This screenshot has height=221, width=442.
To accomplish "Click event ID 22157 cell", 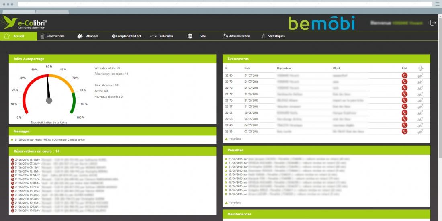I will pos(229,106).
